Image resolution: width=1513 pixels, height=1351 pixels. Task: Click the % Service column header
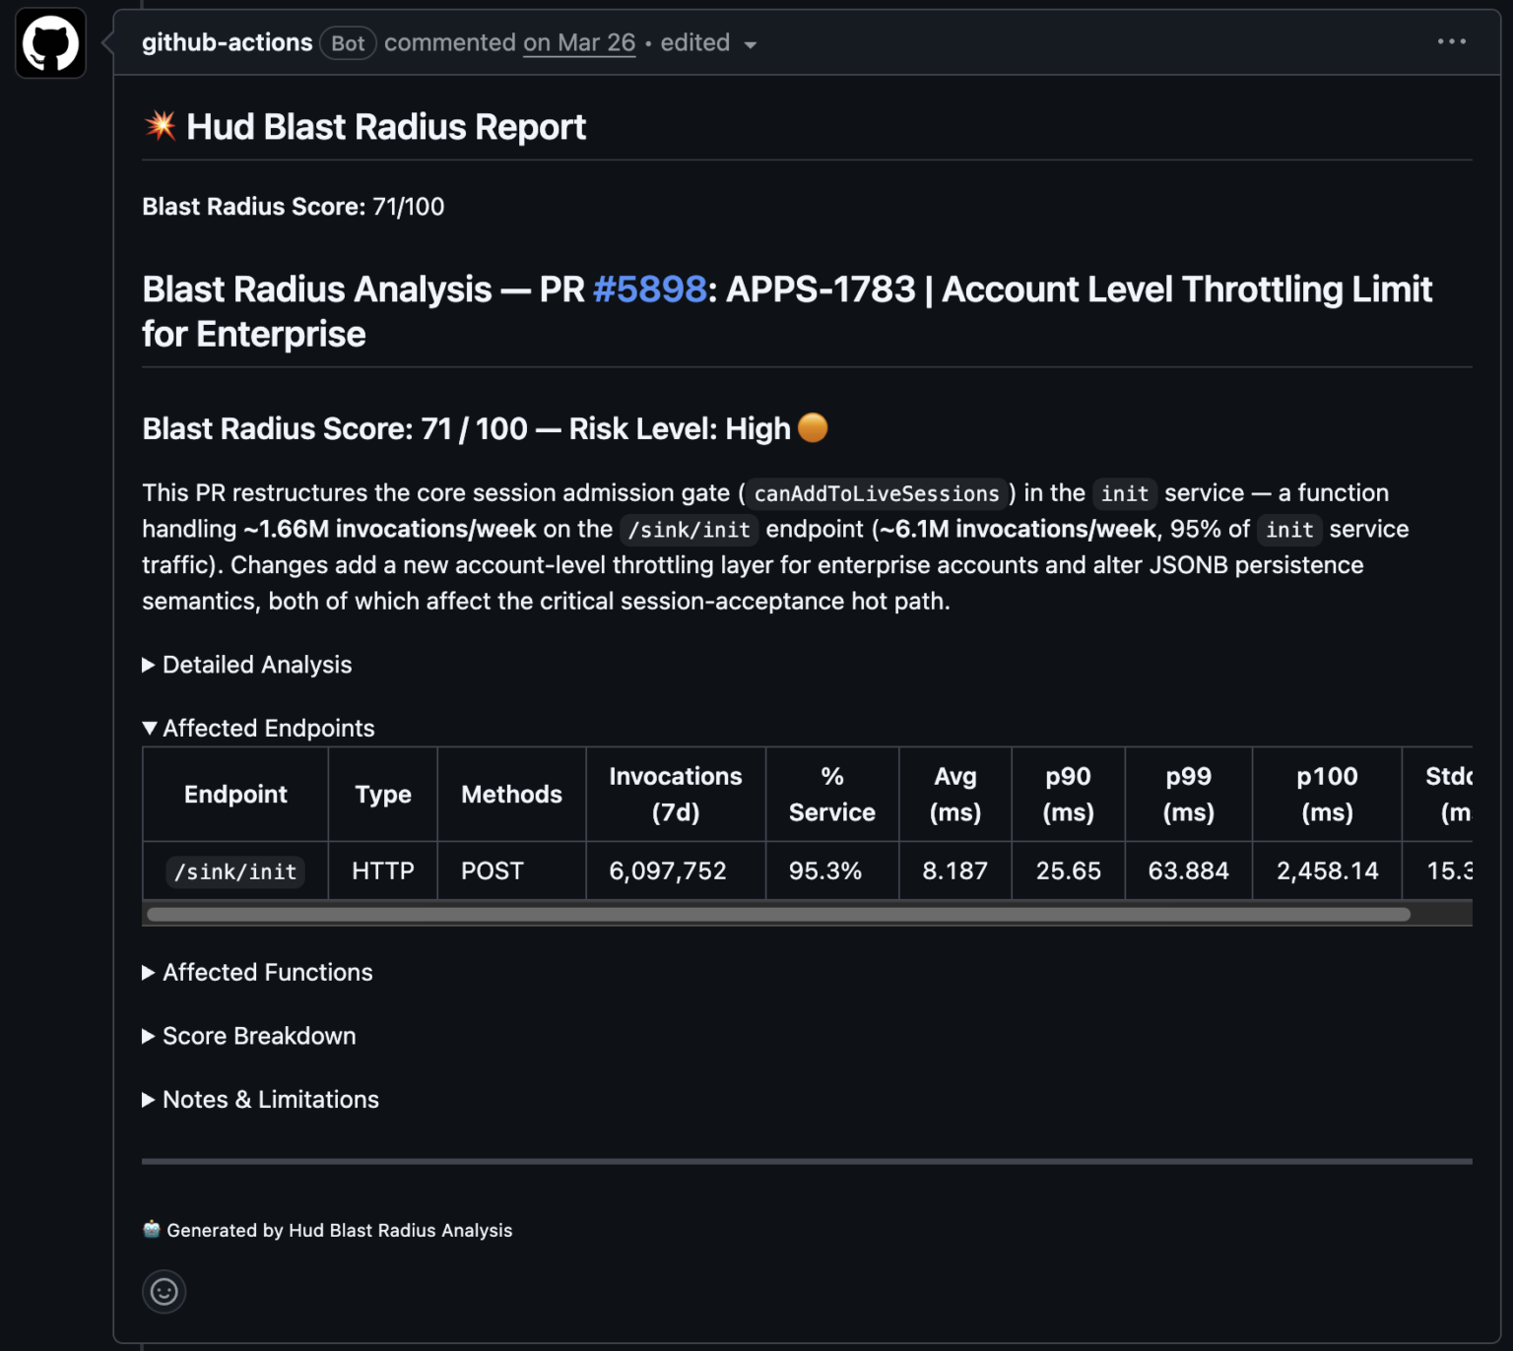[832, 795]
